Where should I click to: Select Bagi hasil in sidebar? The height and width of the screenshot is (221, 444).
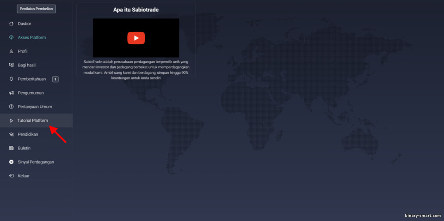point(27,65)
